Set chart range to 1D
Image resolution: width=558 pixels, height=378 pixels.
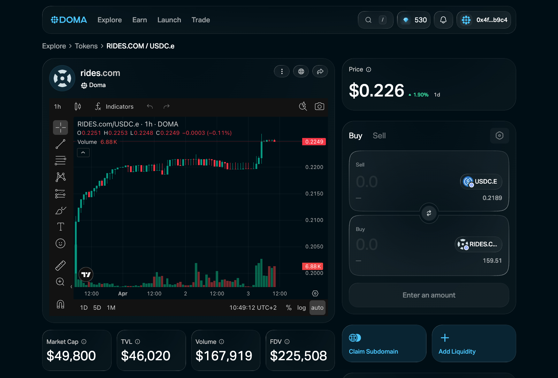[x=84, y=308]
